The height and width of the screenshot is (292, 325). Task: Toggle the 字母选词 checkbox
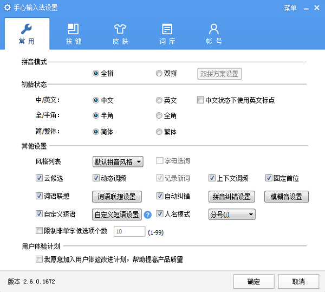coord(160,160)
